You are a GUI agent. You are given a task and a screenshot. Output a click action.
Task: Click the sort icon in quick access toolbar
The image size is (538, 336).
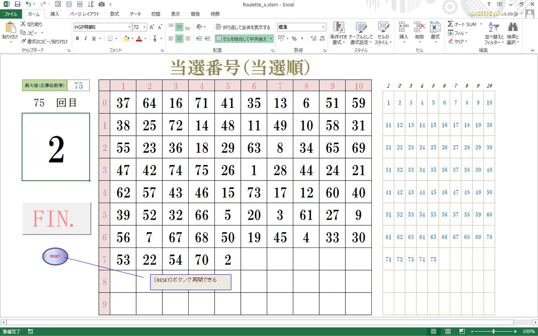[90, 4]
